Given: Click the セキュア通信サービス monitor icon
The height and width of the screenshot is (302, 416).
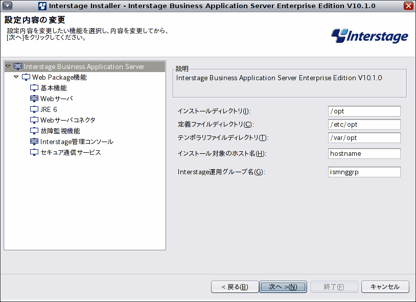Looking at the screenshot, I should click(x=34, y=152).
